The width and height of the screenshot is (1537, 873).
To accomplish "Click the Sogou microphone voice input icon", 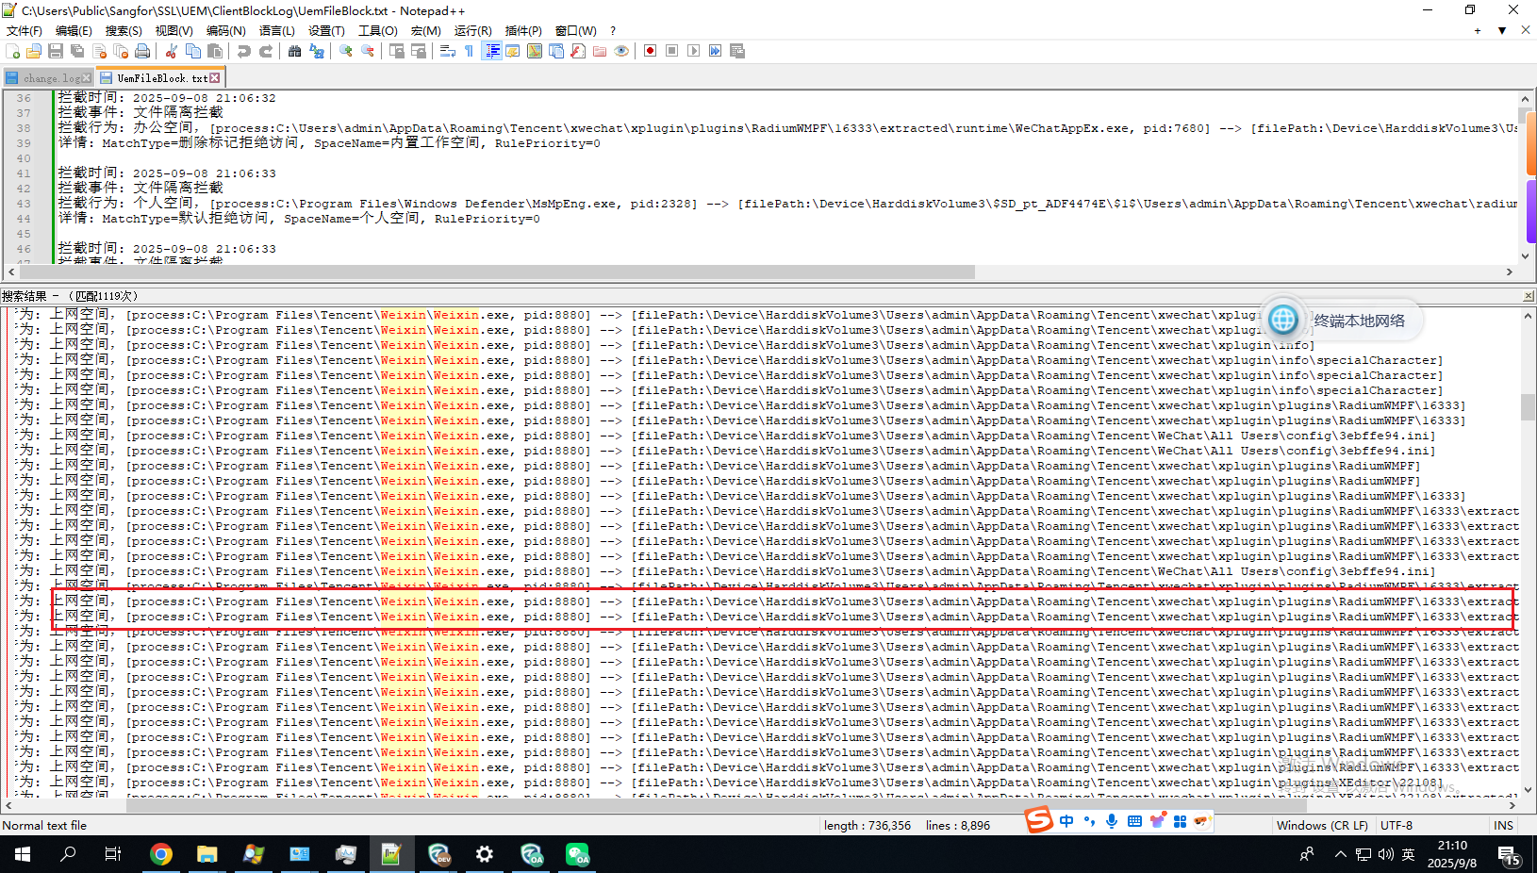I will (1112, 821).
